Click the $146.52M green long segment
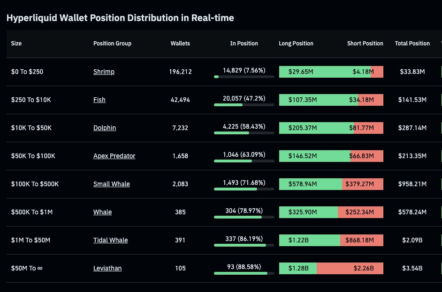442x292 pixels. (x=315, y=156)
